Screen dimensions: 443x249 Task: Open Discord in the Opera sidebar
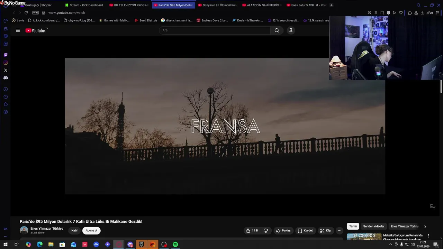point(6,78)
